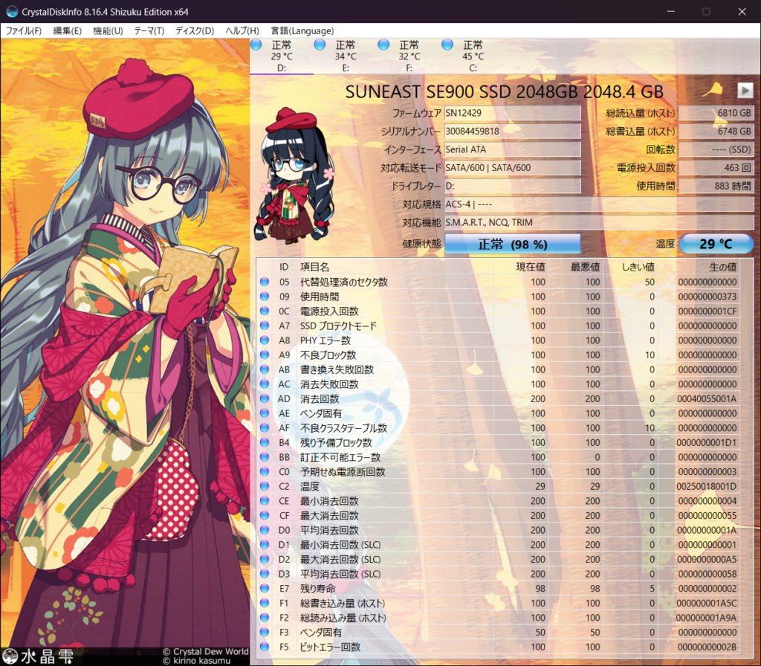Click raw value 00040055001A in 消去回数 row

707,398
